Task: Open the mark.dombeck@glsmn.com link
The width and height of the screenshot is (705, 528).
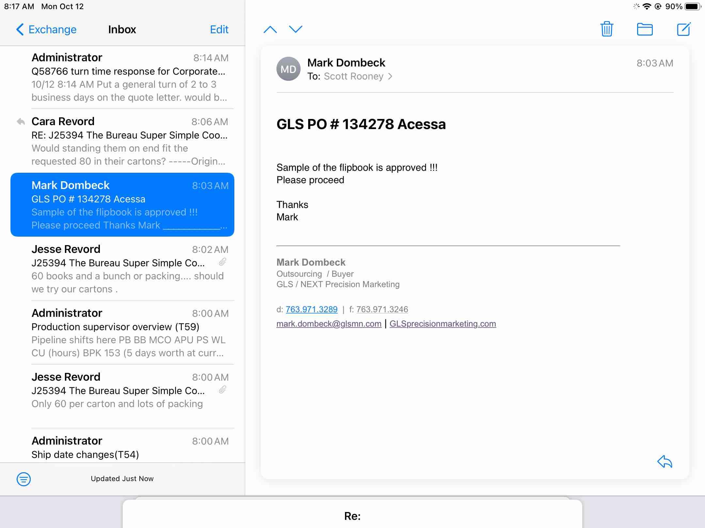Action: (329, 324)
